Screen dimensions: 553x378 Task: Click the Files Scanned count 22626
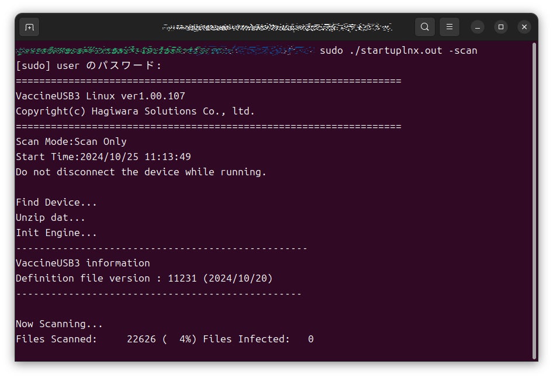tap(141, 339)
